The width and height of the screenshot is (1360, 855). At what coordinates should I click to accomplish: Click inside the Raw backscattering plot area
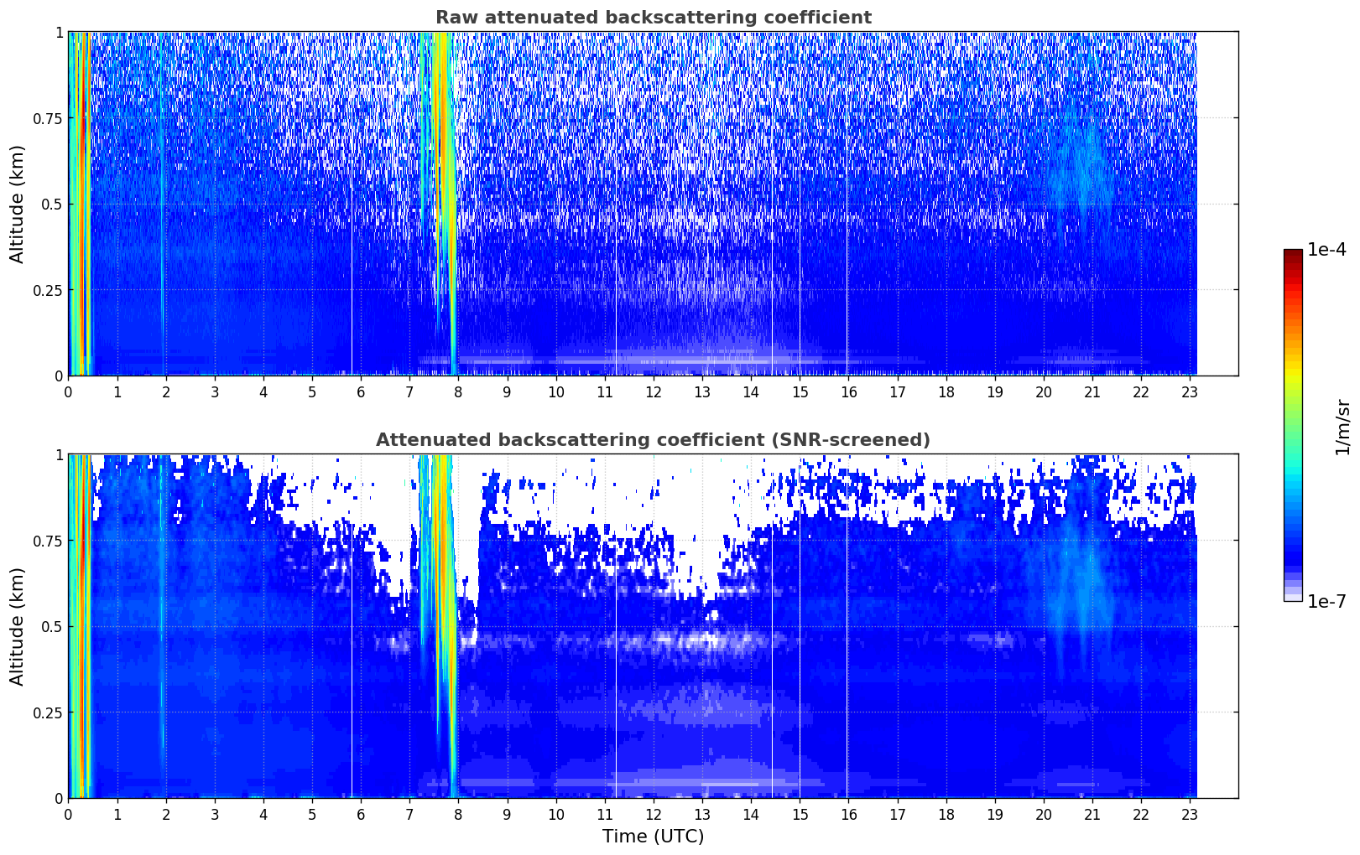pos(653,204)
